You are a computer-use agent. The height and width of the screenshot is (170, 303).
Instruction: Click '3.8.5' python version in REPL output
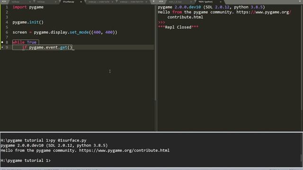(x=257, y=7)
